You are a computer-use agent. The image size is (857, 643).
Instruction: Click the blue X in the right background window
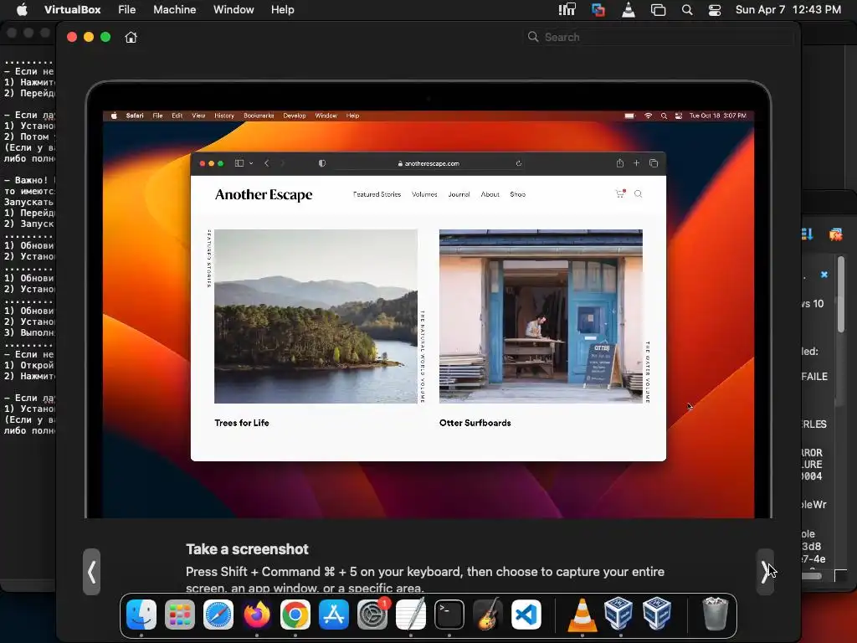click(824, 275)
